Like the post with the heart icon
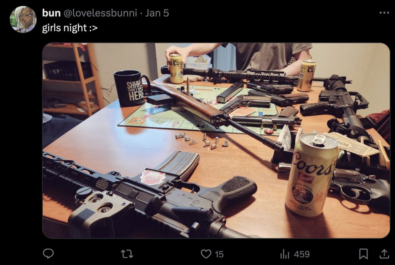 pyautogui.click(x=206, y=254)
